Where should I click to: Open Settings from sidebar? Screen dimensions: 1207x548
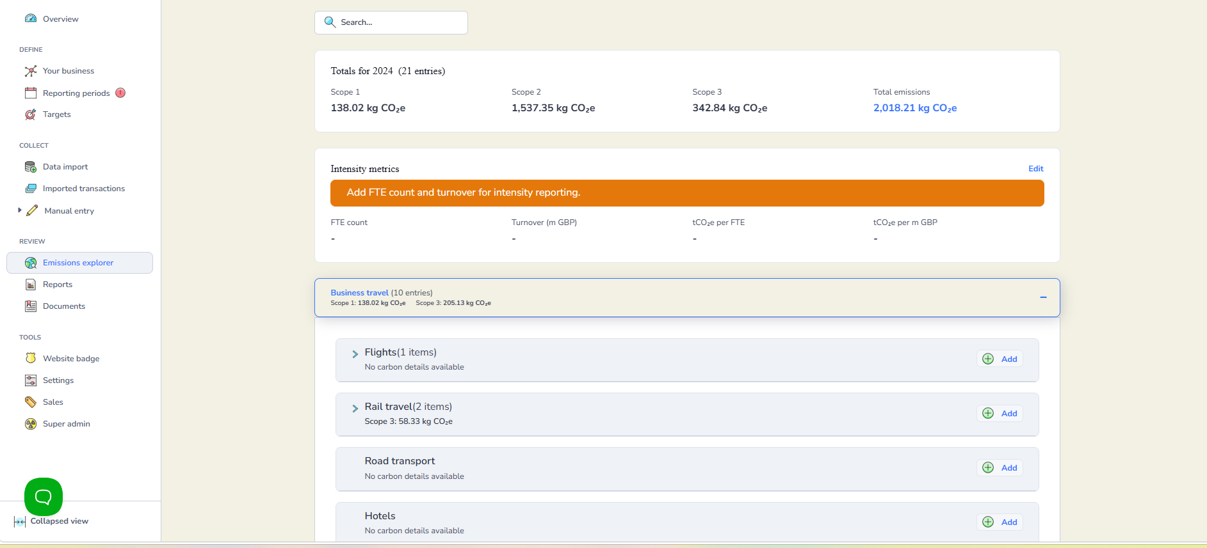[x=58, y=380]
